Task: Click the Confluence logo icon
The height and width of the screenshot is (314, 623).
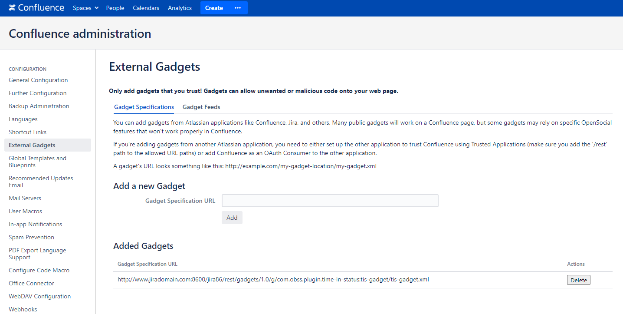Action: [12, 8]
